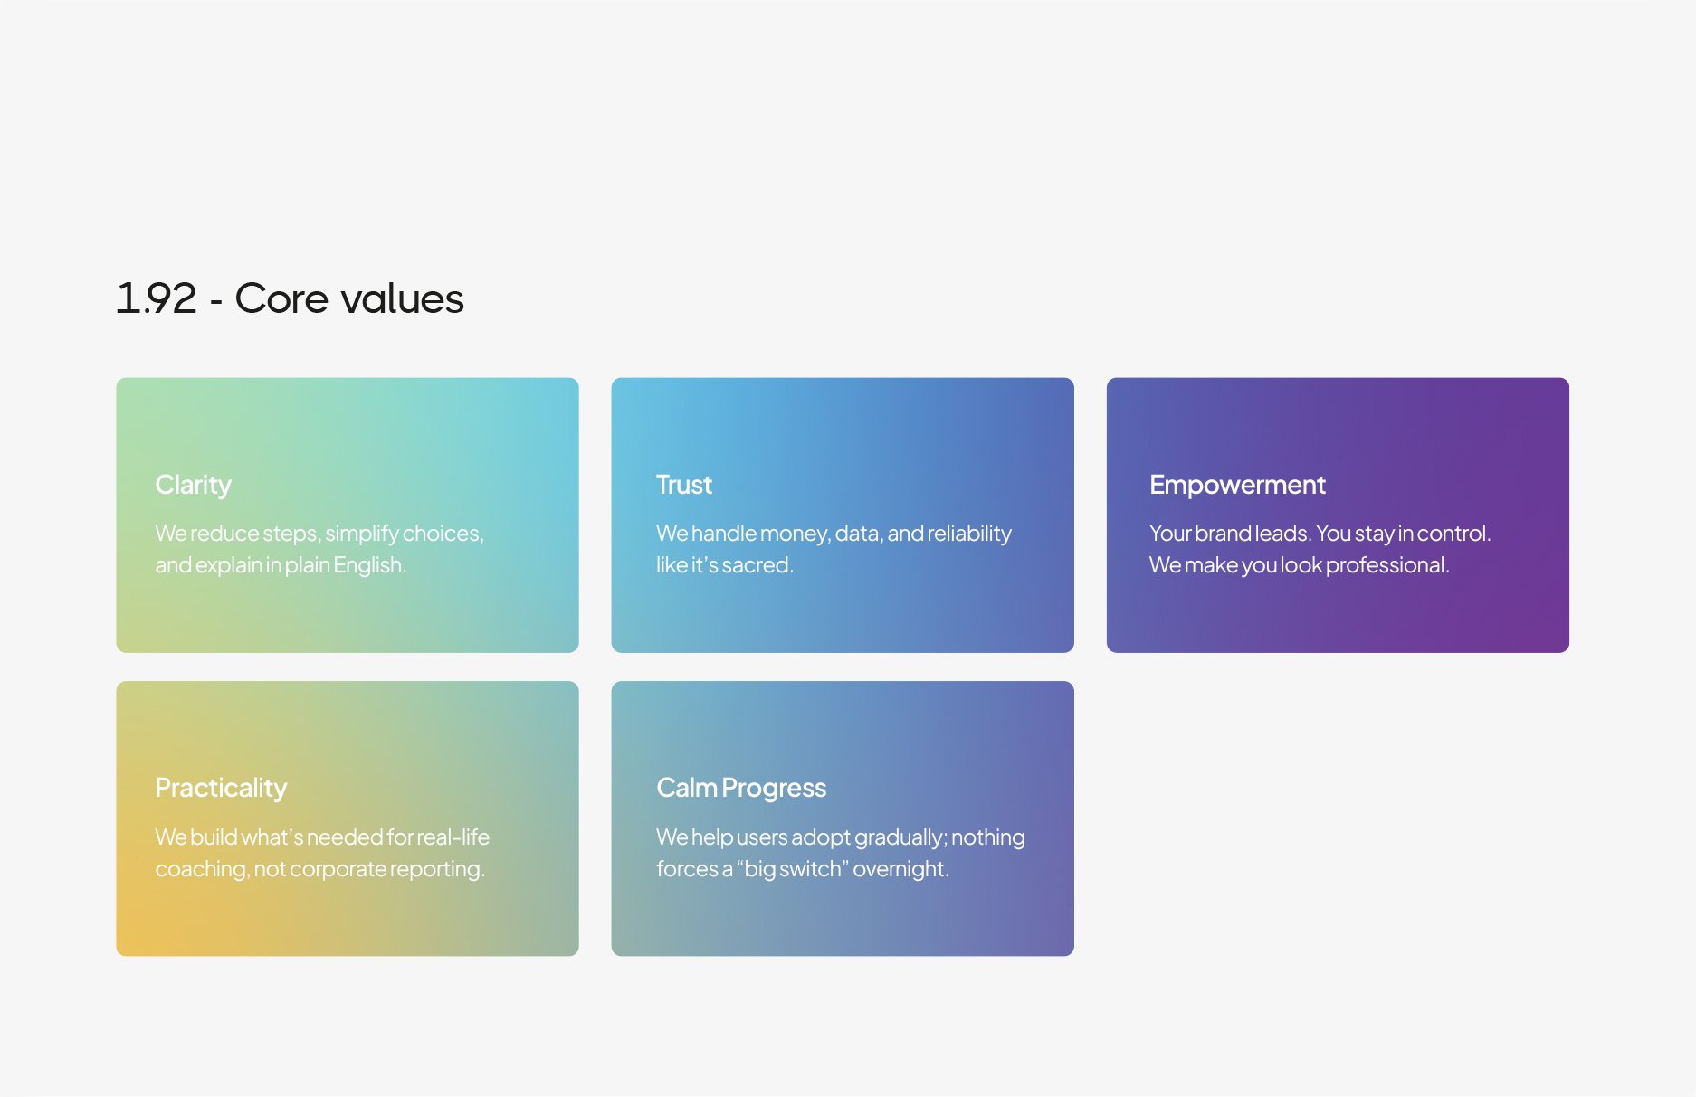Viewport: 1696px width, 1097px height.
Task: Select the Practicality card
Action: [x=348, y=818]
